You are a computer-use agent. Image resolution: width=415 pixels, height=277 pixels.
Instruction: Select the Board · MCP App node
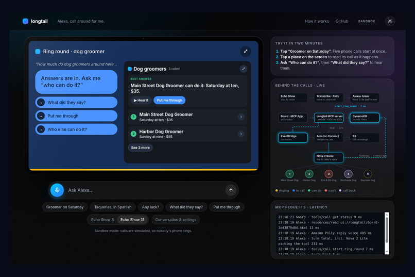[x=292, y=118]
